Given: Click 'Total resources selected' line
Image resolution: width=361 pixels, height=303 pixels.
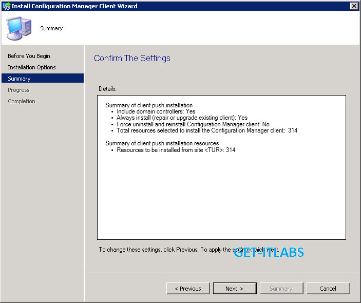Looking at the screenshot, I should (x=207, y=130).
